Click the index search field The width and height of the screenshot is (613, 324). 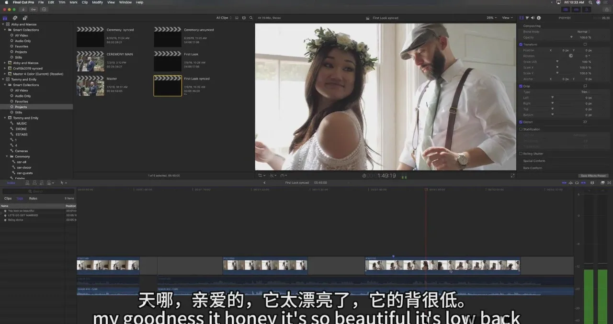tap(38, 191)
